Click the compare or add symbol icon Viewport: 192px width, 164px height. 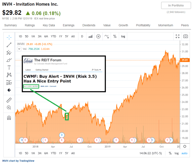[x=98, y=36]
